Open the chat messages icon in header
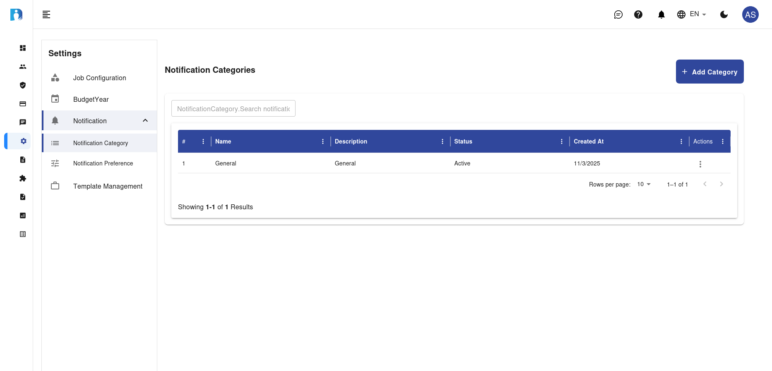The width and height of the screenshot is (772, 371). (x=618, y=15)
